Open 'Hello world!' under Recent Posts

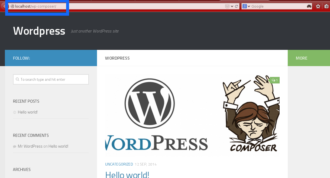pyautogui.click(x=28, y=112)
